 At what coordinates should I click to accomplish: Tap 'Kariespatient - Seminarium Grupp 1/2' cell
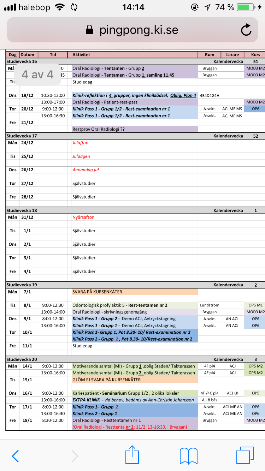point(134,393)
